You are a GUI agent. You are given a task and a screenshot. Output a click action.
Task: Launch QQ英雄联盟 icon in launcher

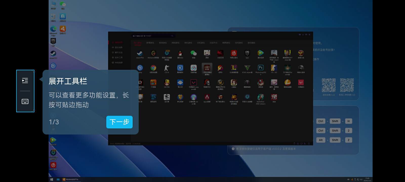tap(234, 68)
